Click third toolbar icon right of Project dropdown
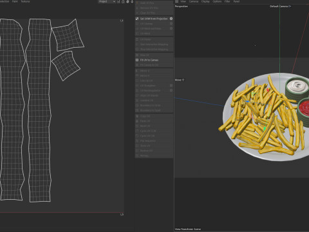This screenshot has width=309, height=232. pyautogui.click(x=127, y=1)
